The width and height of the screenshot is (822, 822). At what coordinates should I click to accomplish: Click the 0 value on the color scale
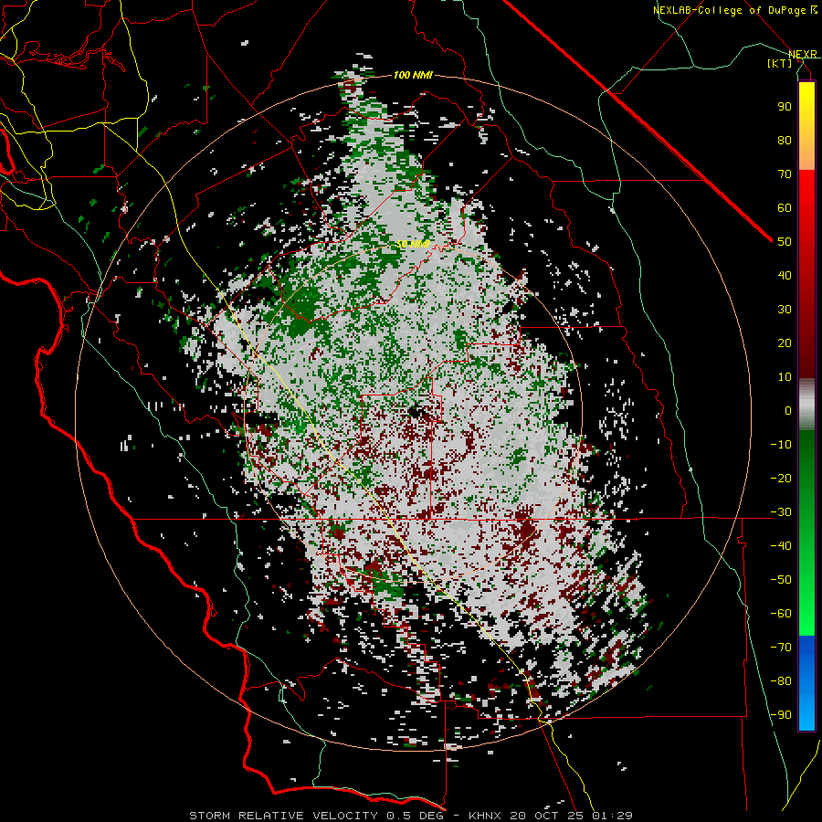pos(788,411)
